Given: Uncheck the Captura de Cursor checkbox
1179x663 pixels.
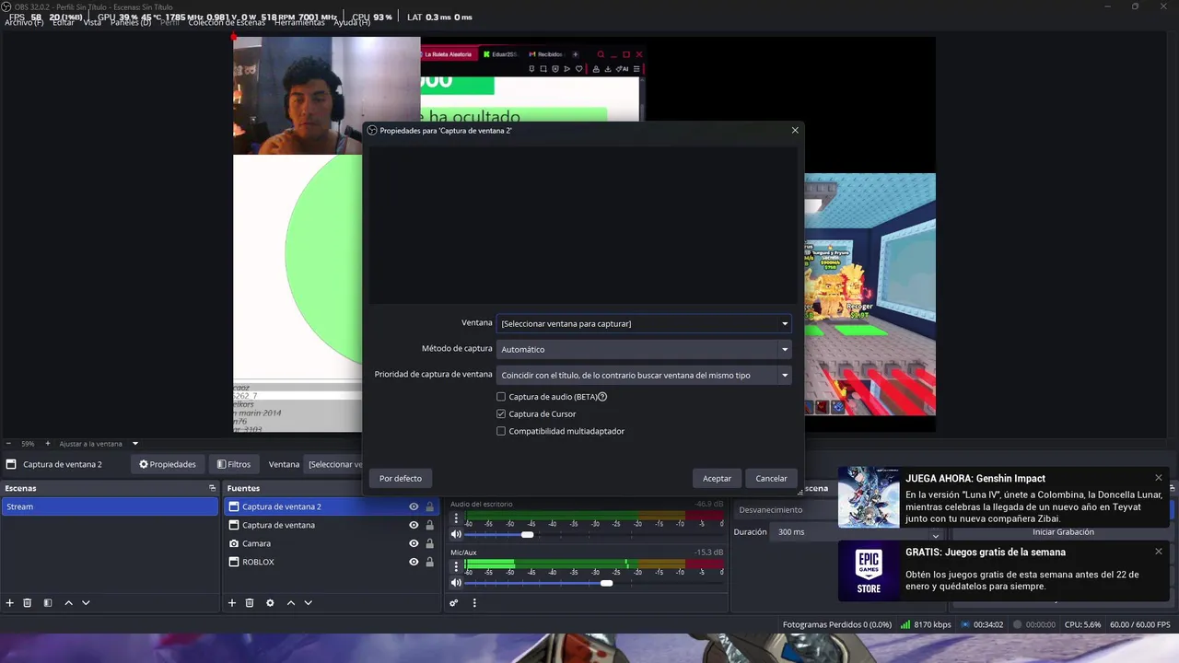Looking at the screenshot, I should [x=501, y=414].
